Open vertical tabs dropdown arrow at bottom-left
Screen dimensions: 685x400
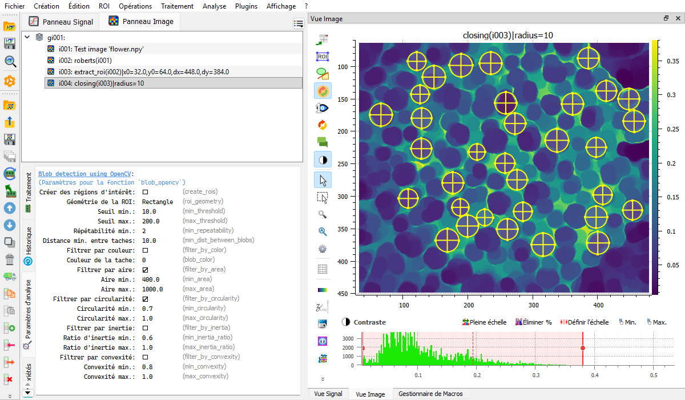[x=27, y=393]
